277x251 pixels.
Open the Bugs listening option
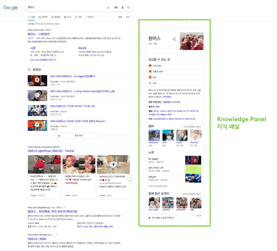(153, 77)
